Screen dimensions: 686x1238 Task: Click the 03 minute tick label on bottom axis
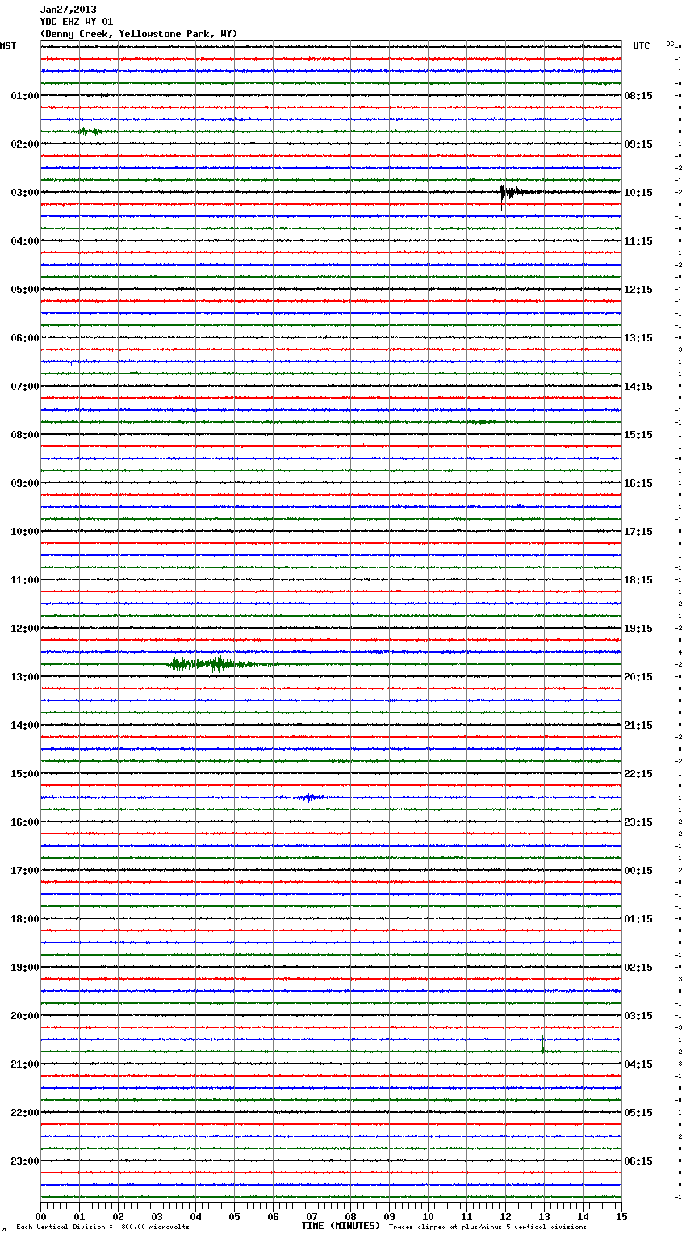157,1216
